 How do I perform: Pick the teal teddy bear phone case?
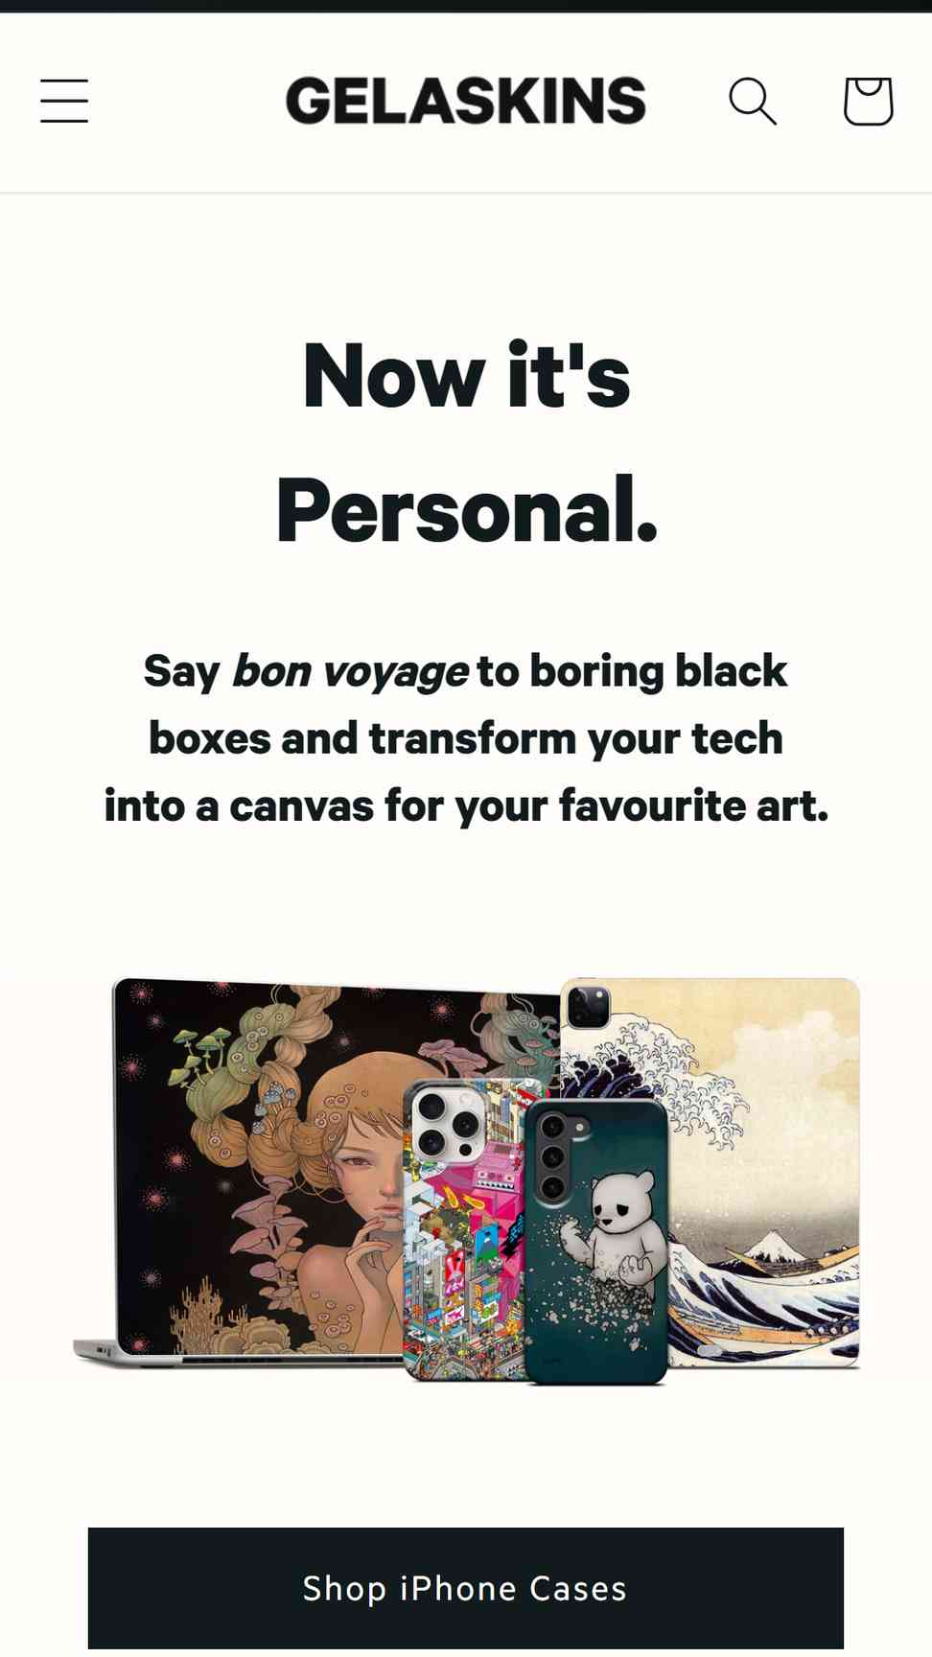[x=595, y=1242]
